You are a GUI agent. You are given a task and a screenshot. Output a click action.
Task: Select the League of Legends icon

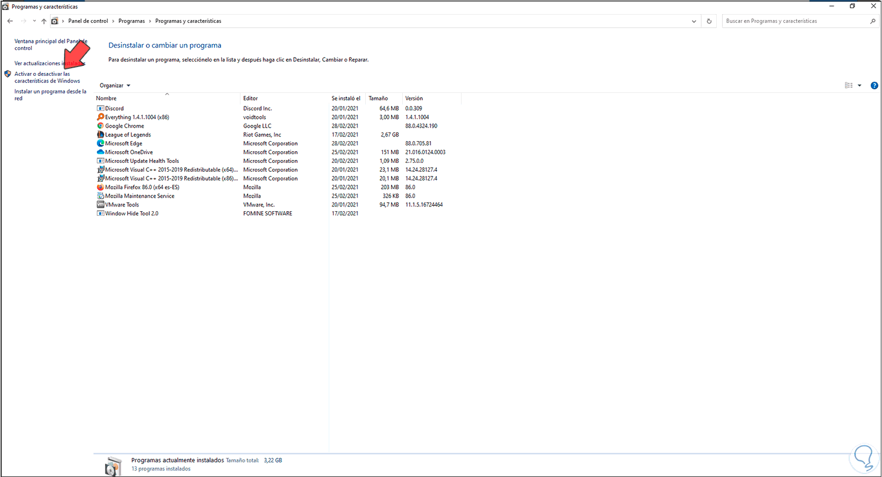(100, 135)
